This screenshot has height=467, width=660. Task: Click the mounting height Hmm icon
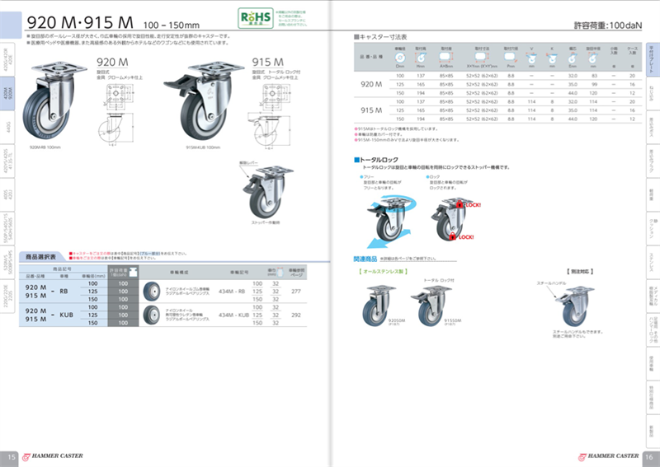coord(421,58)
